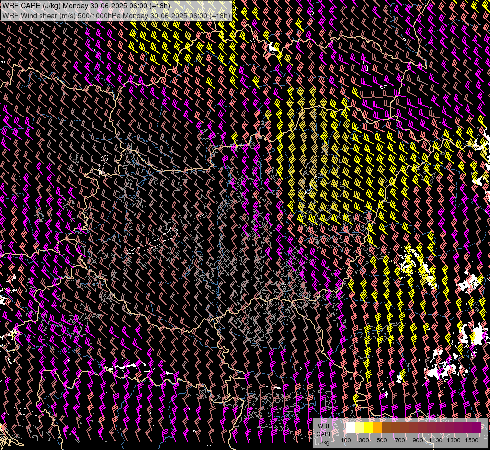The height and width of the screenshot is (450, 490).
Task: Click the gray first swatch in CAPE legend
Action: pyautogui.click(x=341, y=428)
